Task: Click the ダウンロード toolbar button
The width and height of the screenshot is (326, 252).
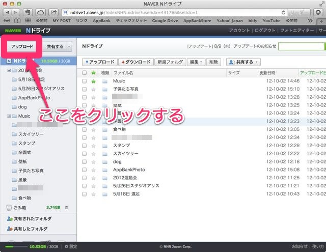Action: point(136,62)
